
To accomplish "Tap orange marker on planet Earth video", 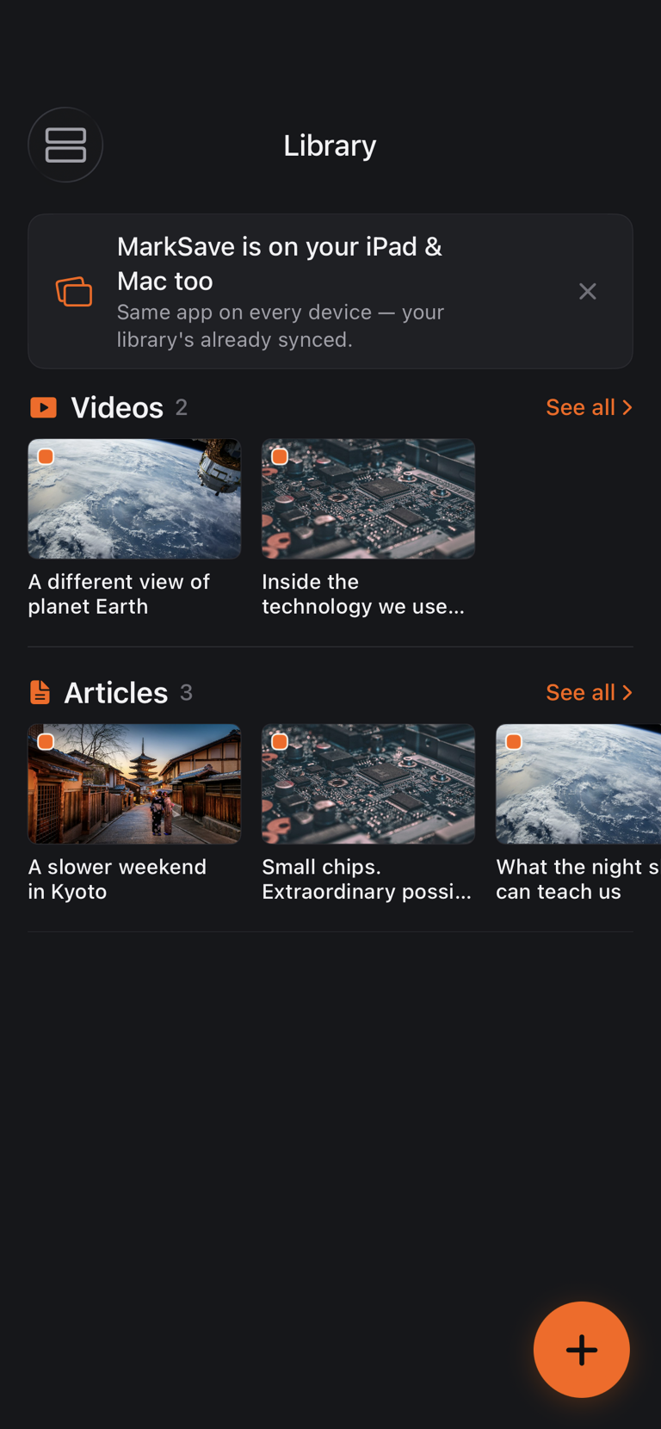I will click(46, 456).
